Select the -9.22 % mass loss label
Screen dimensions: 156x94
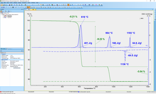101,39
